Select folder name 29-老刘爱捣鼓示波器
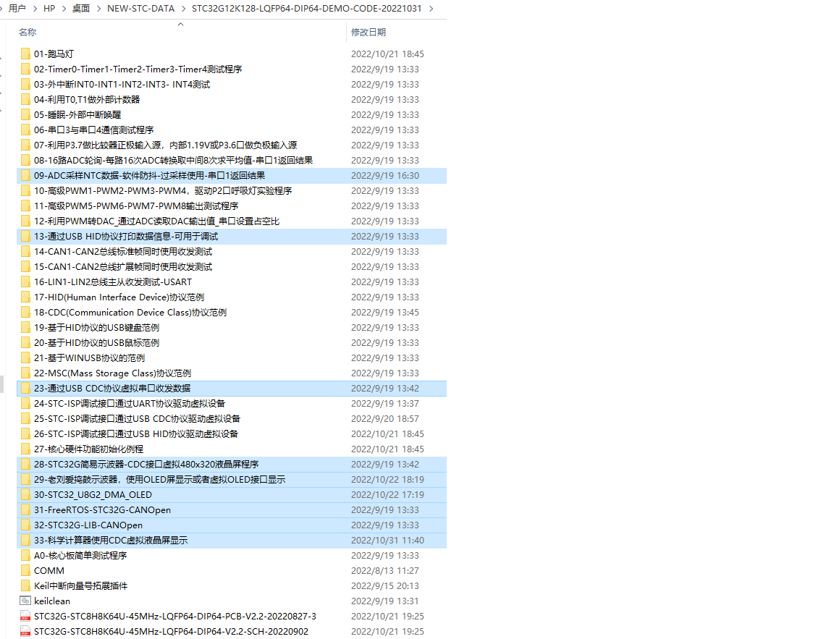Viewport: 834px width, 639px height. pyautogui.click(x=159, y=480)
